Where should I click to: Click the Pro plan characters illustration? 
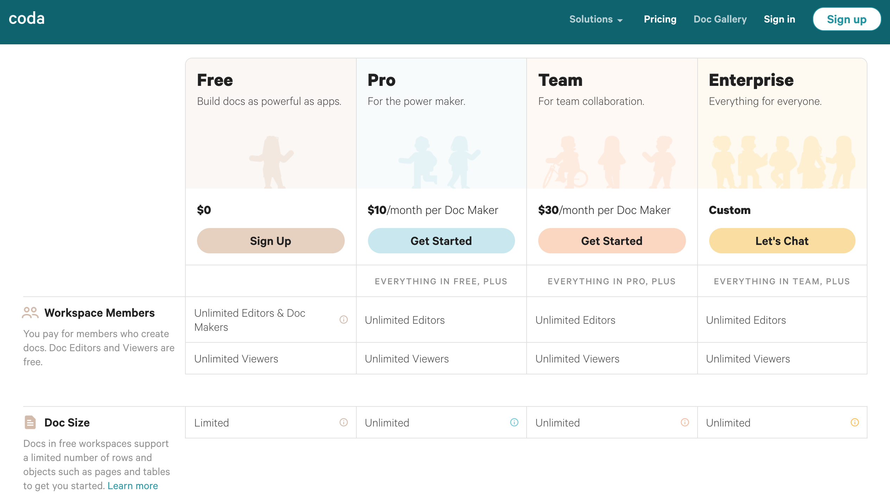pyautogui.click(x=440, y=162)
